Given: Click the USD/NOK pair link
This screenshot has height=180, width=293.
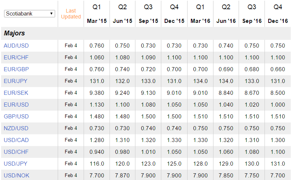Looking at the screenshot, I should click(x=16, y=176).
